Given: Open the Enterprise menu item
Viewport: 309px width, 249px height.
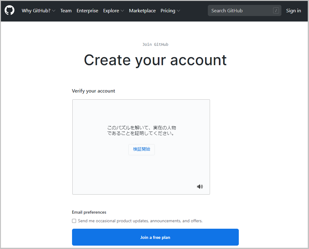Looking at the screenshot, I should point(87,10).
